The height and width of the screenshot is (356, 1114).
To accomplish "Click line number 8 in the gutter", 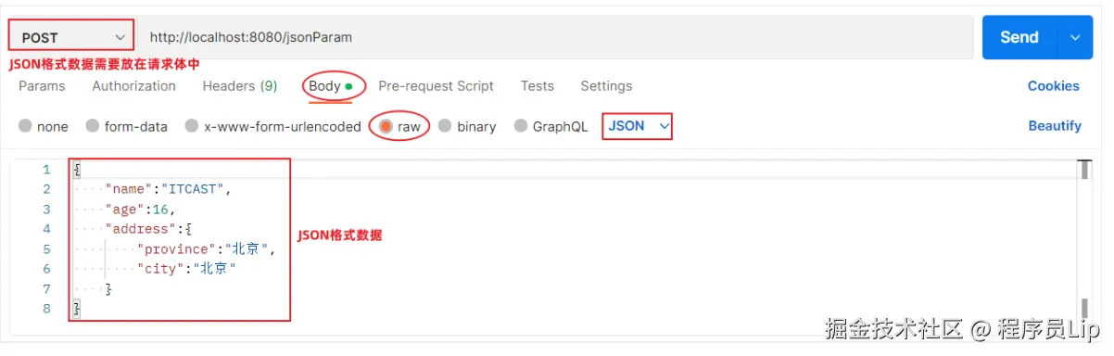I will 46,309.
